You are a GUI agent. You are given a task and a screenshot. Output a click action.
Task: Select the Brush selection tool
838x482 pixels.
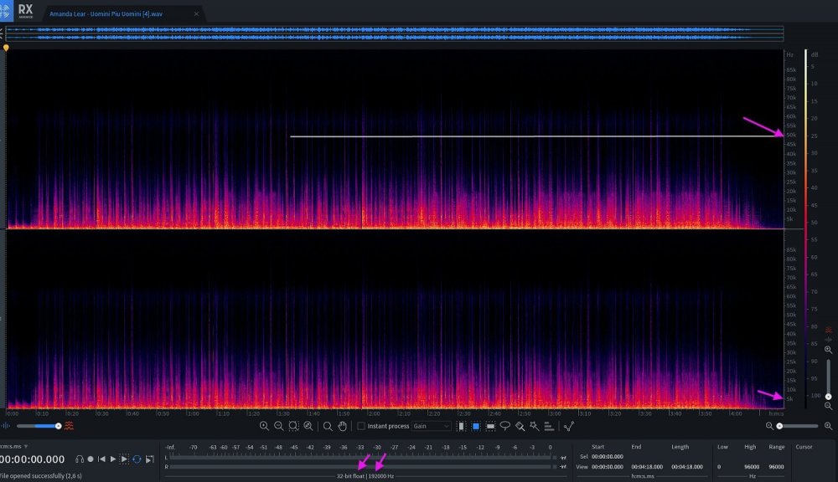(520, 426)
